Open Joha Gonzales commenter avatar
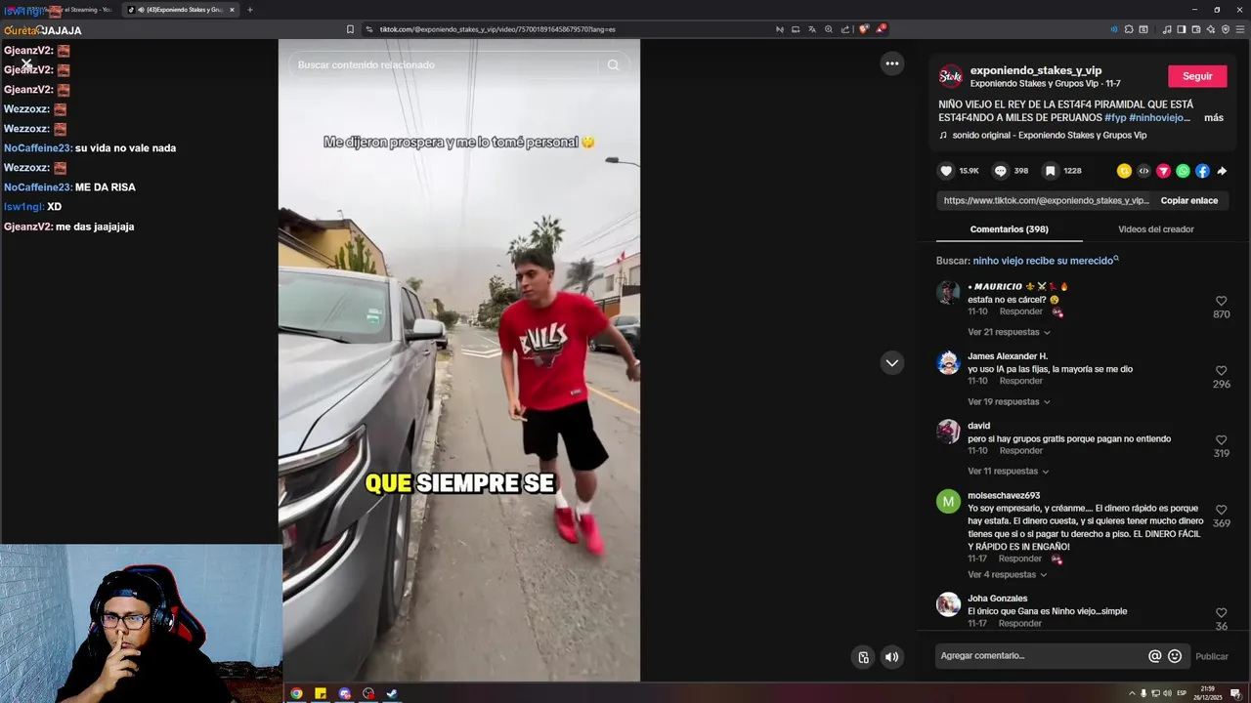 tap(948, 604)
